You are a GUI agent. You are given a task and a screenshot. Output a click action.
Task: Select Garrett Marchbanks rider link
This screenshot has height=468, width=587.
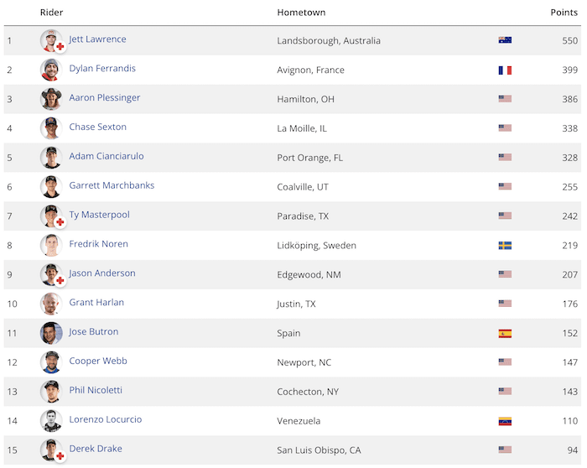pos(112,185)
